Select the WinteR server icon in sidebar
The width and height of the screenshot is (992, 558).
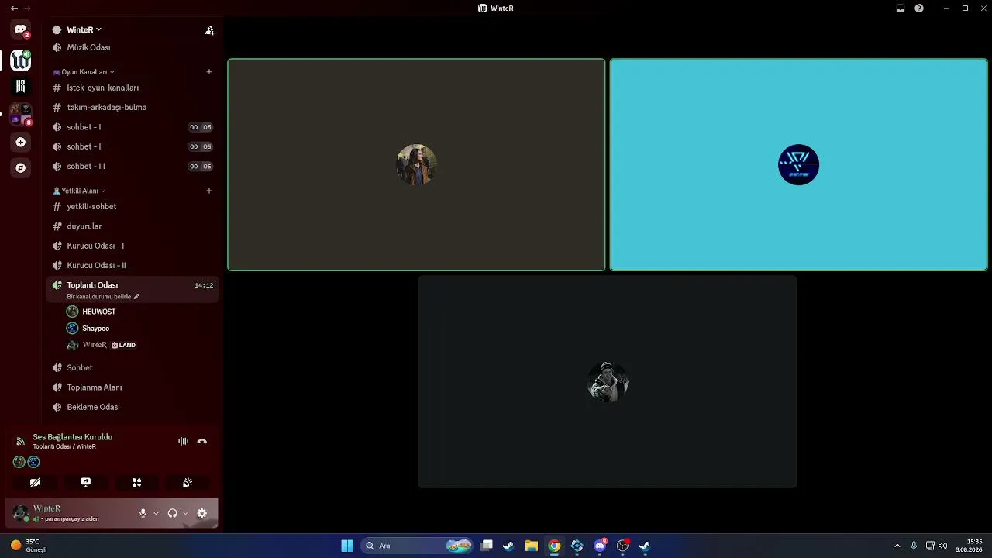[21, 60]
